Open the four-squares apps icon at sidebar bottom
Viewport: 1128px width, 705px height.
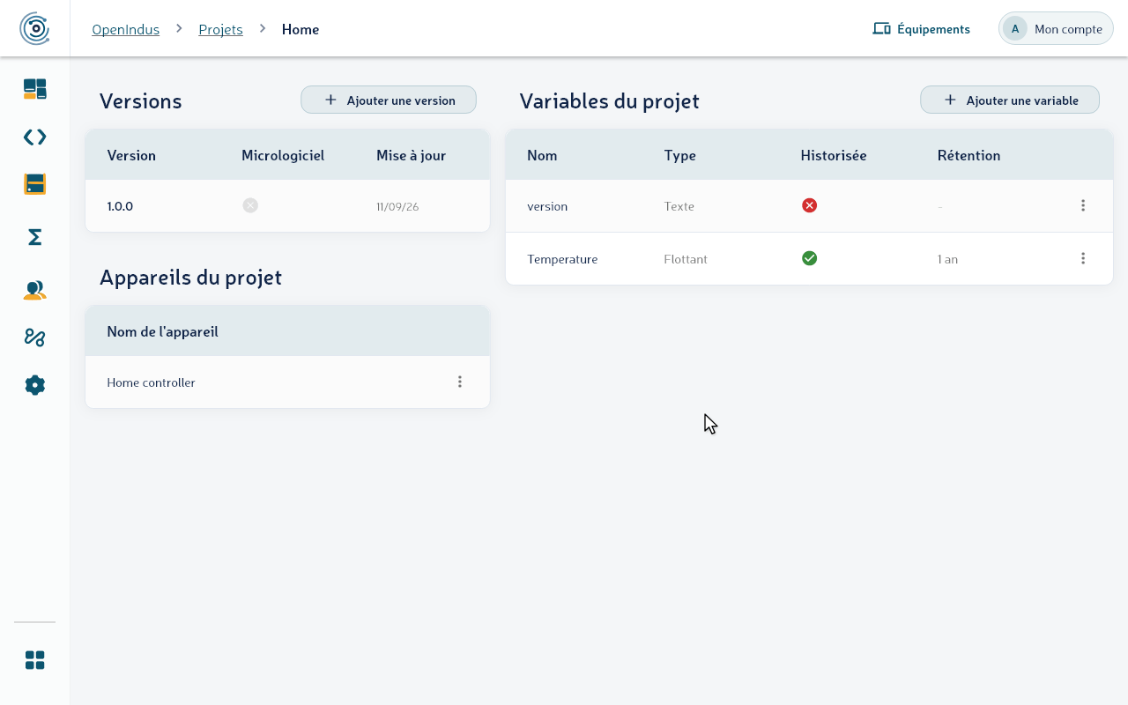[x=34, y=660]
